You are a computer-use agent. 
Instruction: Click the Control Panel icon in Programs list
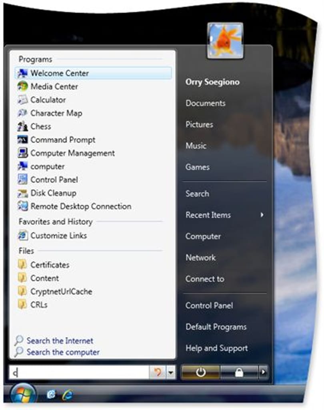coord(22,180)
